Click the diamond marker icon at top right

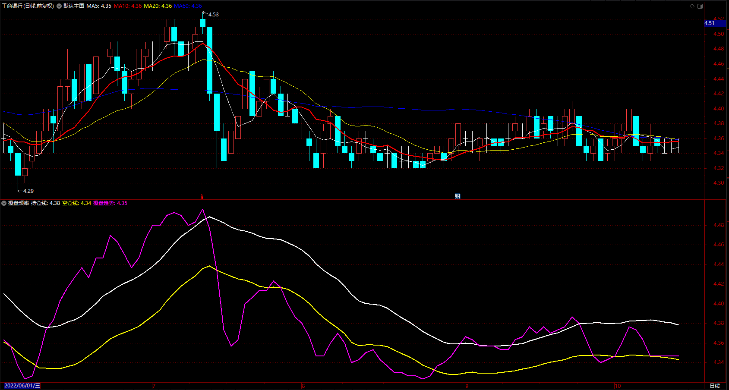pyautogui.click(x=692, y=6)
